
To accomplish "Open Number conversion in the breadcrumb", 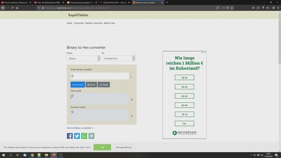I will click(x=94, y=23).
